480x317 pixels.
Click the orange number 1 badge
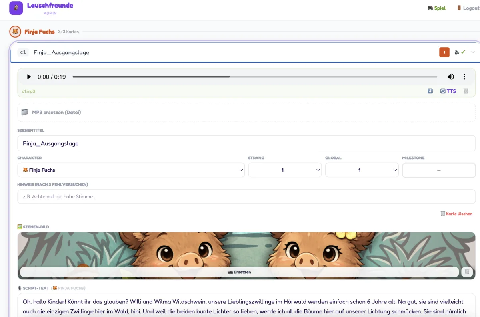tap(444, 52)
